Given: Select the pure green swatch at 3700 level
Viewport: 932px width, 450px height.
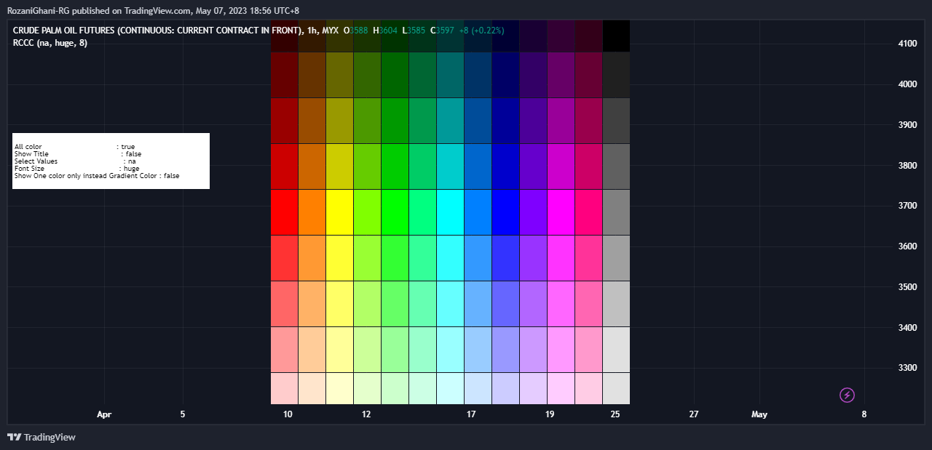Looking at the screenshot, I should tap(395, 212).
